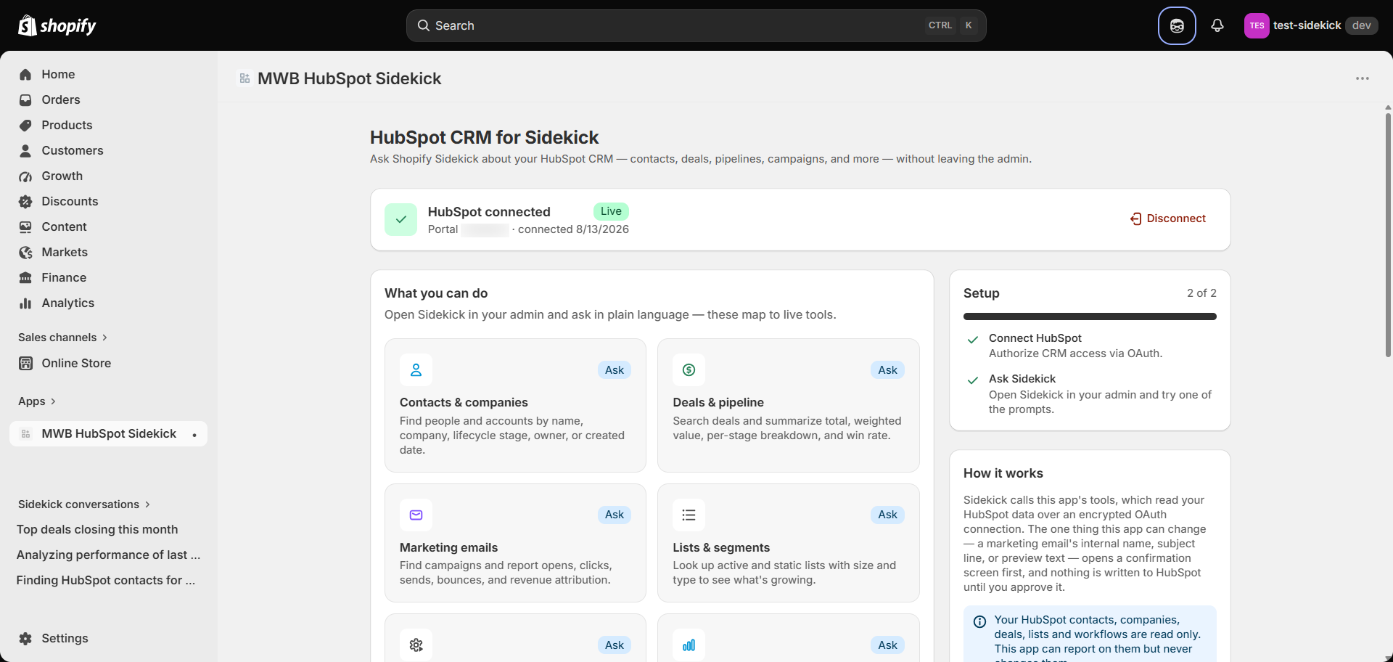
Task: Open notifications bell
Action: [x=1217, y=25]
